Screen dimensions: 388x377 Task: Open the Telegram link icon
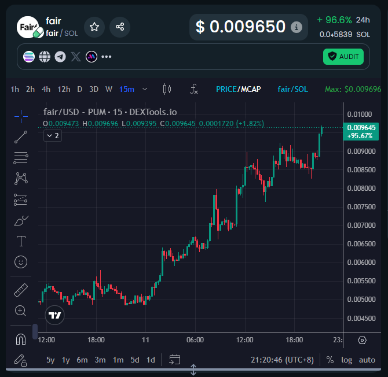pyautogui.click(x=60, y=57)
